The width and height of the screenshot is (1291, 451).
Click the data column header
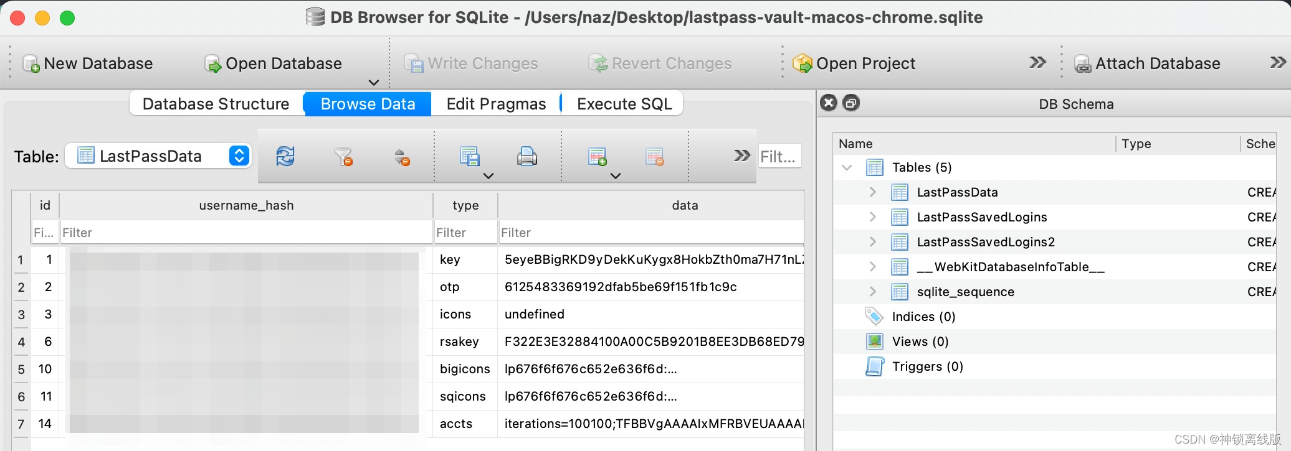[650, 205]
